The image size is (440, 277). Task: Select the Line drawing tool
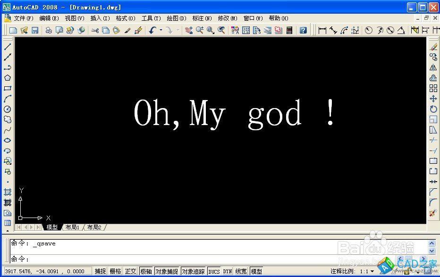pyautogui.click(x=8, y=47)
